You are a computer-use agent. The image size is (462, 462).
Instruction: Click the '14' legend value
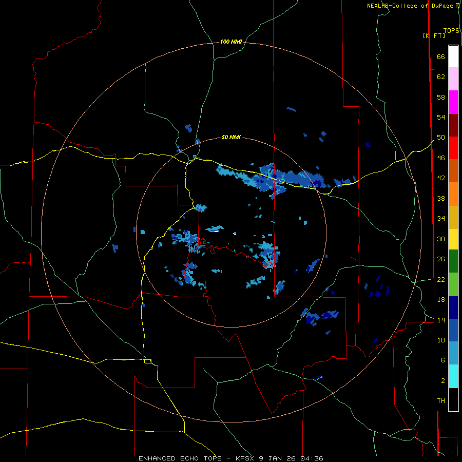click(x=441, y=320)
